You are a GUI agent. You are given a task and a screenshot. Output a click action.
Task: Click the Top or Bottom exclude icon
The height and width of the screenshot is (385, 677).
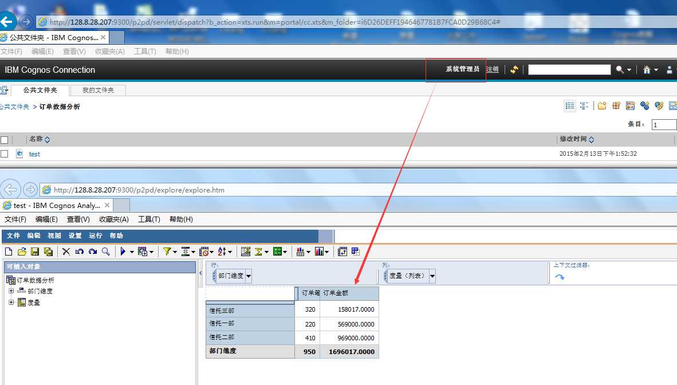(x=204, y=252)
